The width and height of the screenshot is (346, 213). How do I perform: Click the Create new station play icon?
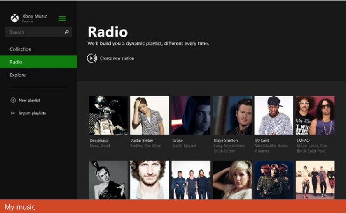[92, 58]
